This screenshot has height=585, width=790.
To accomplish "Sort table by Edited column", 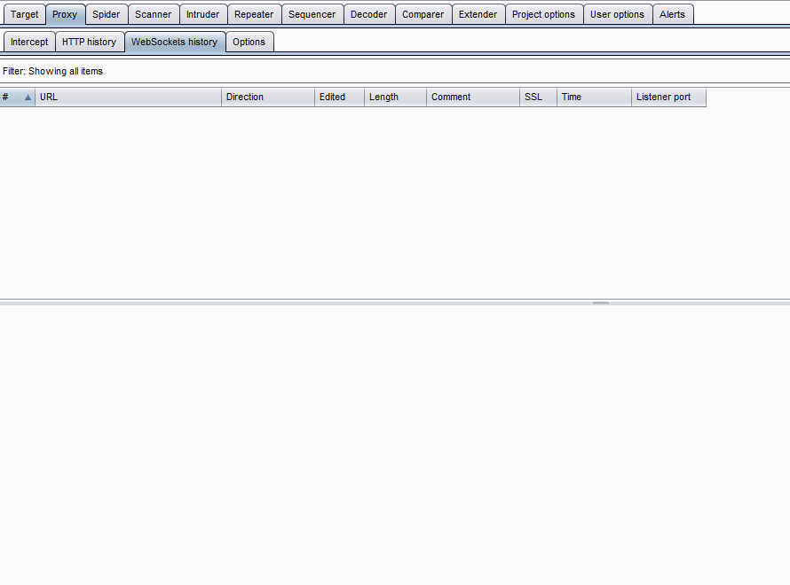I will [x=340, y=97].
